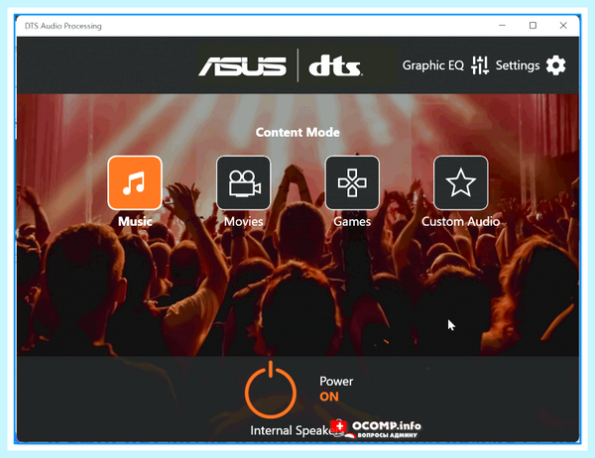The height and width of the screenshot is (458, 595).
Task: Close the DTS Audio Processing window
Action: click(x=563, y=26)
